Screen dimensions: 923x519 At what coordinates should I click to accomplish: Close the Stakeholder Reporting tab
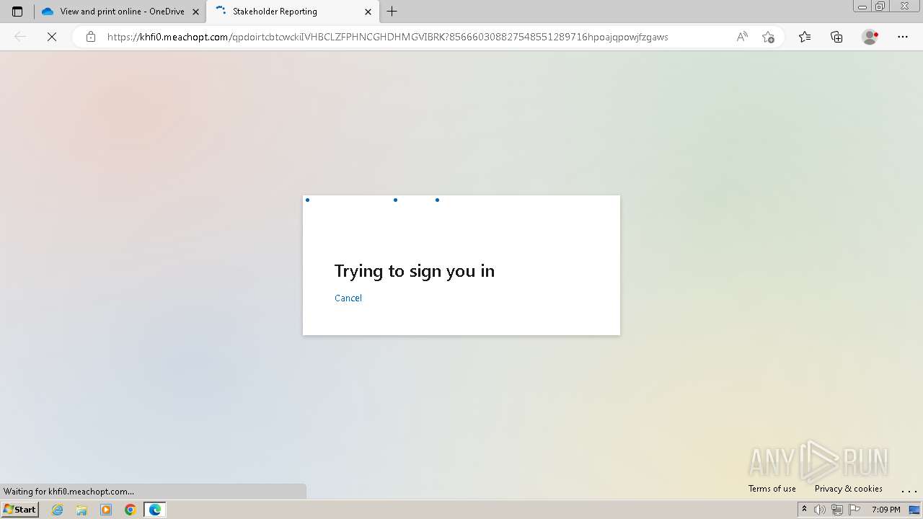click(368, 12)
